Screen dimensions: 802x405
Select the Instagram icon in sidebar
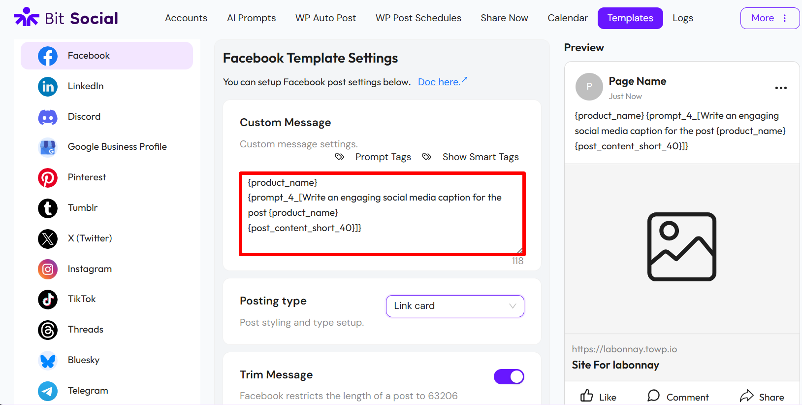pos(48,269)
